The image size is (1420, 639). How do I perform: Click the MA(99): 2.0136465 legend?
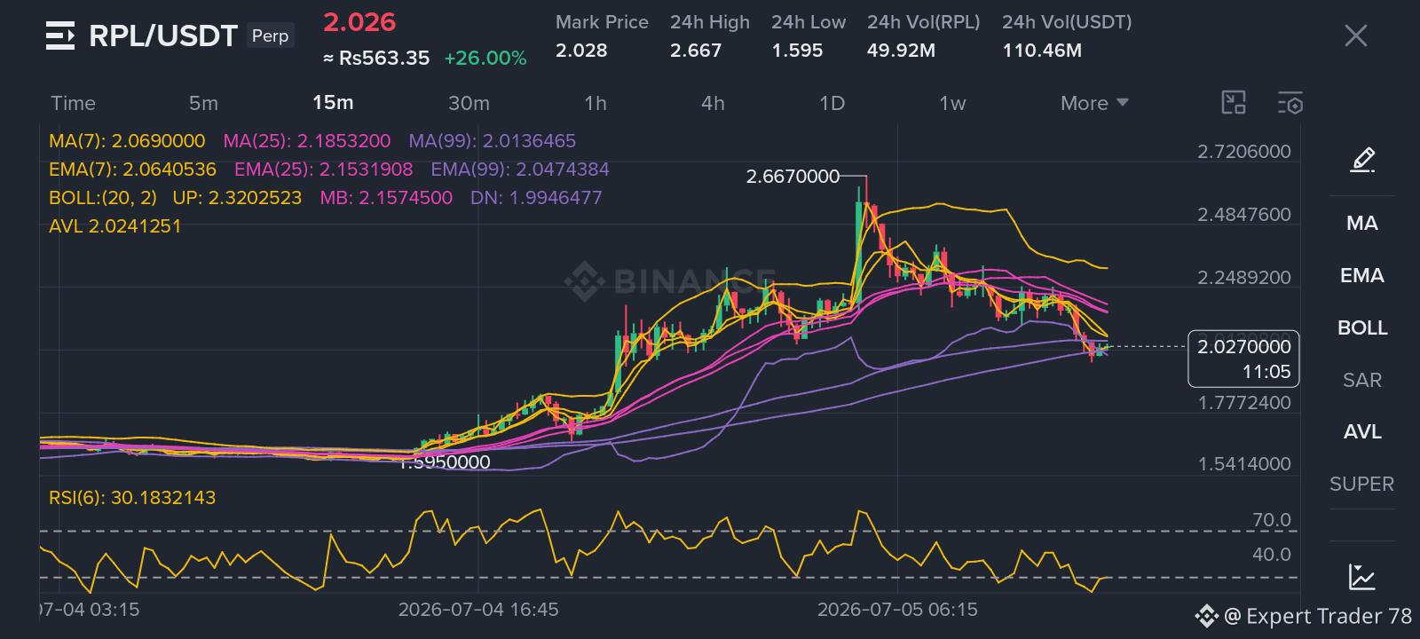pyautogui.click(x=493, y=141)
